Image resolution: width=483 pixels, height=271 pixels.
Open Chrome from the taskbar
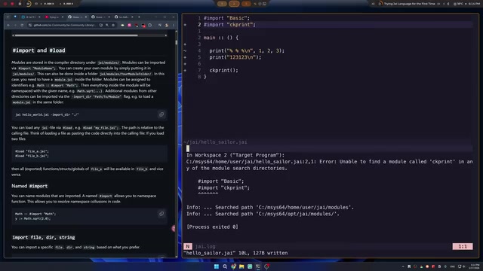(x=233, y=266)
